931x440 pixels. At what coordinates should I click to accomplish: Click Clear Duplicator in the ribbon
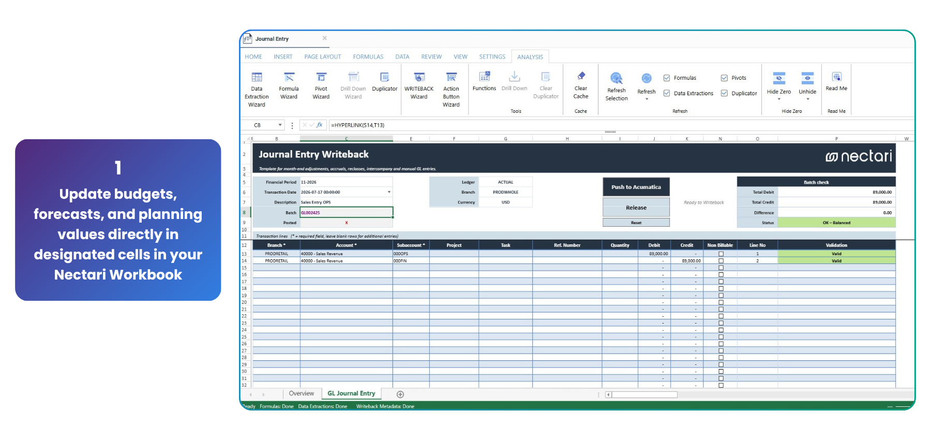point(546,85)
